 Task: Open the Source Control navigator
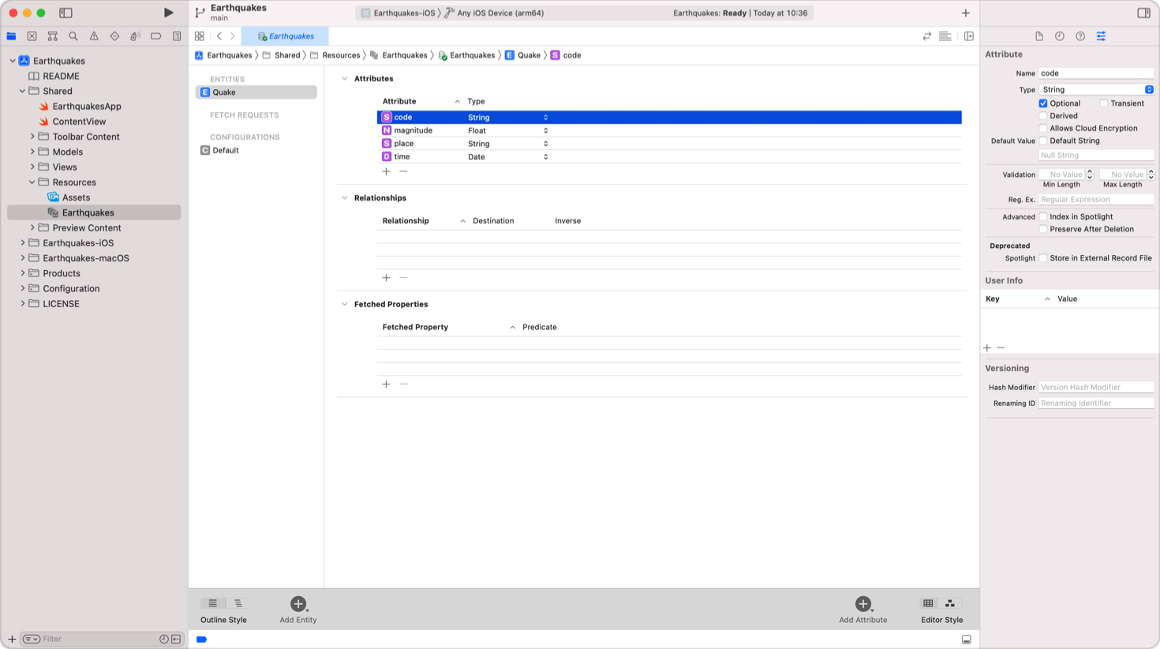(x=32, y=36)
